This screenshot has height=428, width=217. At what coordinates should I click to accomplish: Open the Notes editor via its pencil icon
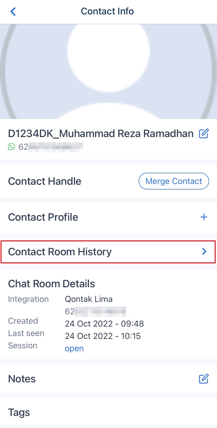[204, 379]
